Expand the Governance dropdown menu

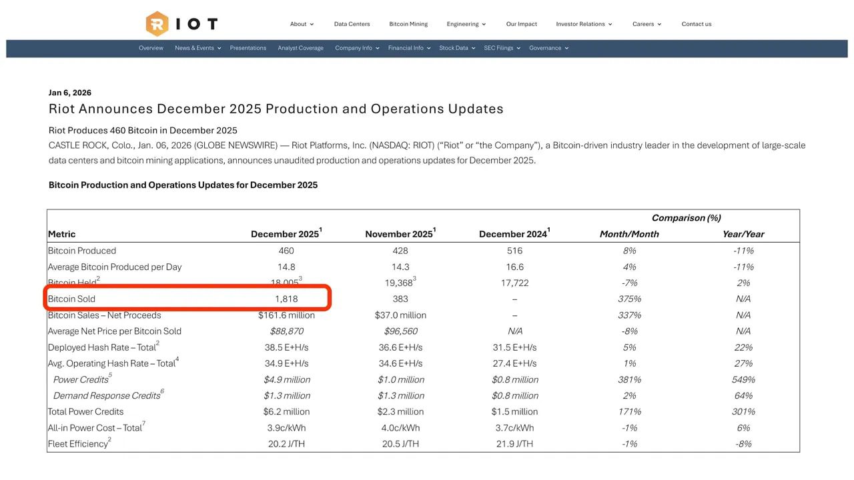[547, 47]
